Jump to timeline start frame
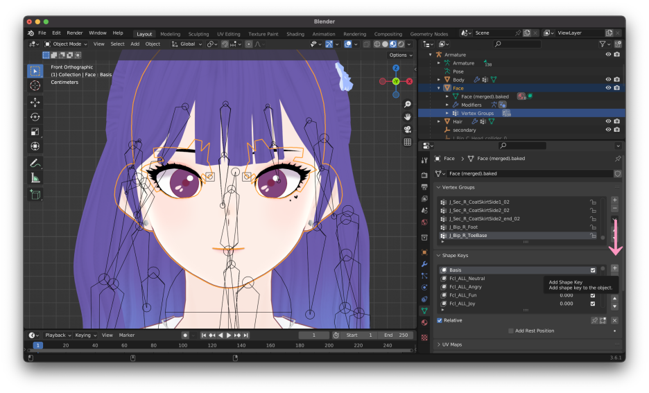The image size is (649, 393). point(204,335)
